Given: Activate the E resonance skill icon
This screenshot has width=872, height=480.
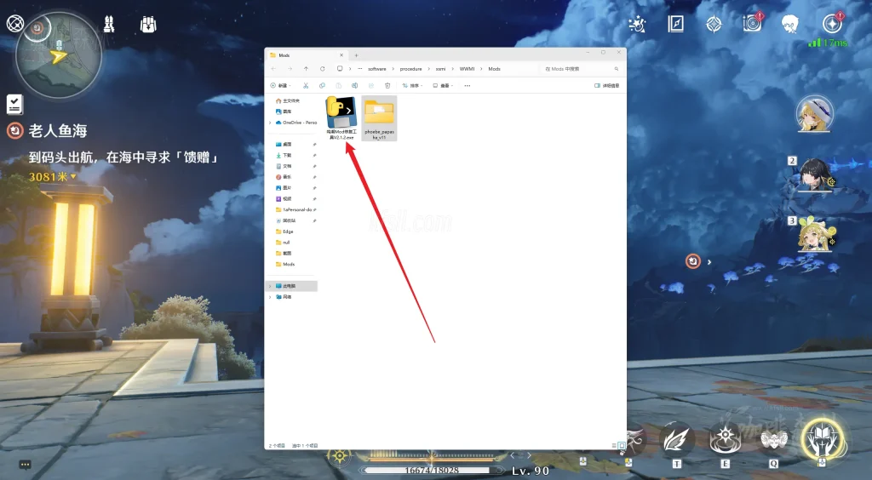Looking at the screenshot, I should [726, 439].
